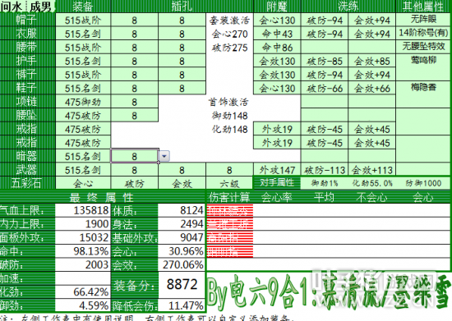Select the 14阶称号(有) cell
The height and width of the screenshot is (321, 452).
(x=423, y=33)
